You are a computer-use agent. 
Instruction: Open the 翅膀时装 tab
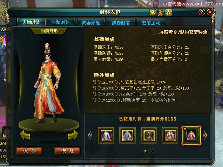click(121, 23)
